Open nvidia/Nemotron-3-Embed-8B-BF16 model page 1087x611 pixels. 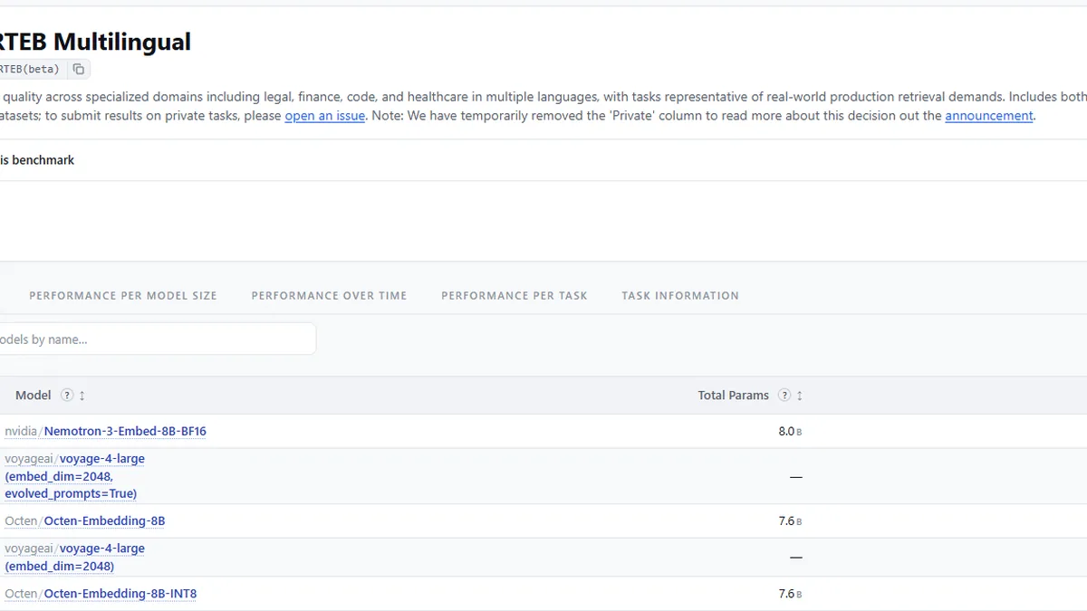(x=105, y=431)
